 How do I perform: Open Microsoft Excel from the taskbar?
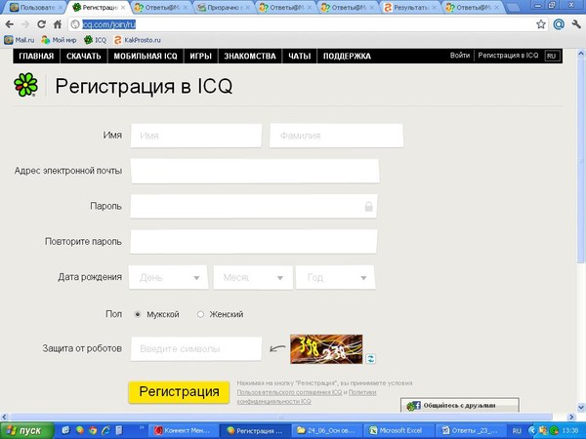point(398,431)
